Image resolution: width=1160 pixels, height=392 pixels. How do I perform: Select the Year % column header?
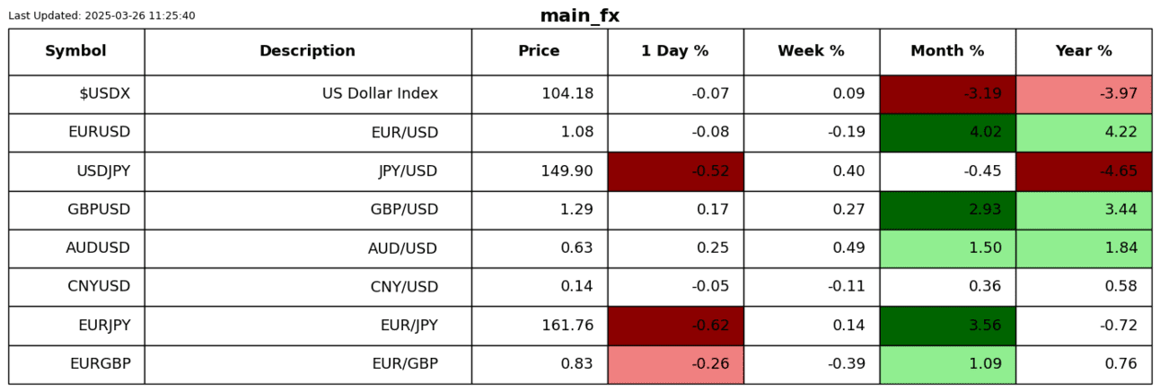pyautogui.click(x=1084, y=51)
